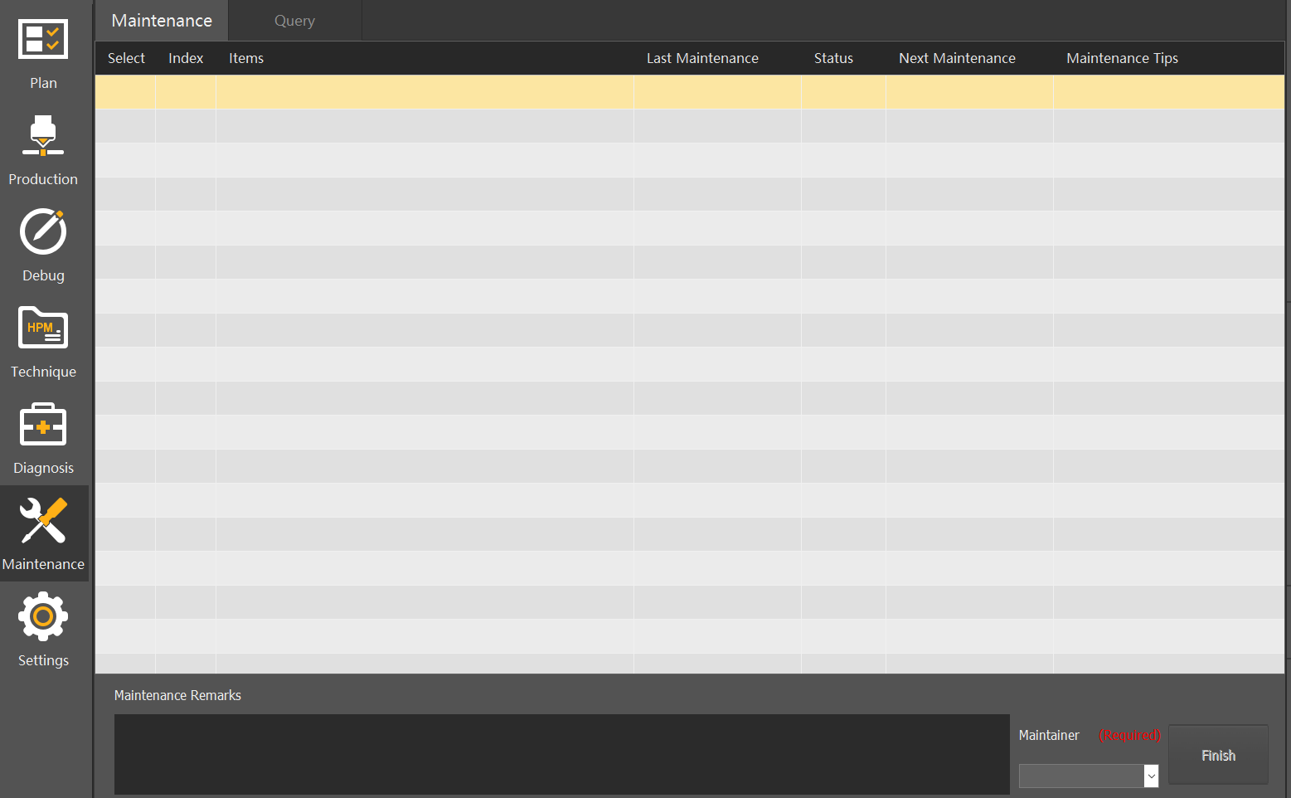This screenshot has height=798, width=1291.
Task: Click the Index column header
Action: (x=186, y=58)
